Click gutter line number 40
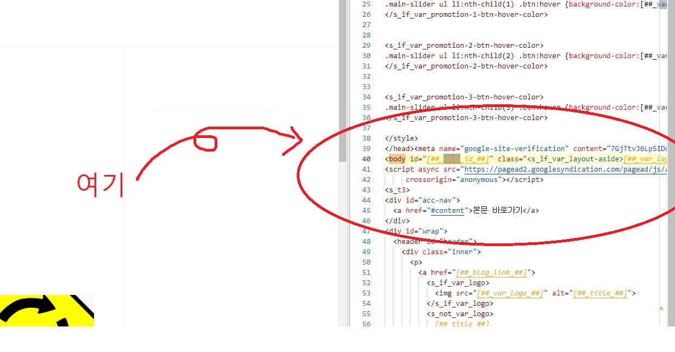675x352 pixels. [x=366, y=159]
